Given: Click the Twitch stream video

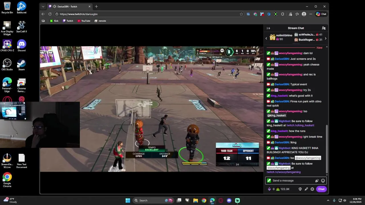Looking at the screenshot, I should [x=152, y=109].
